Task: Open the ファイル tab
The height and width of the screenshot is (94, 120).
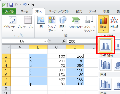Action: pyautogui.click(x=9, y=11)
